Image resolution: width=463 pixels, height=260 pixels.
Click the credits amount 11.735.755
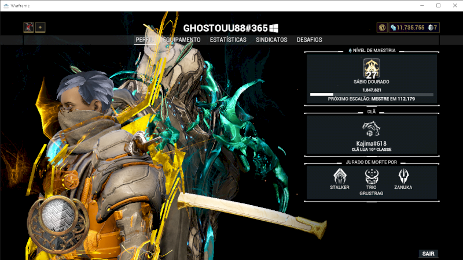pyautogui.click(x=410, y=28)
